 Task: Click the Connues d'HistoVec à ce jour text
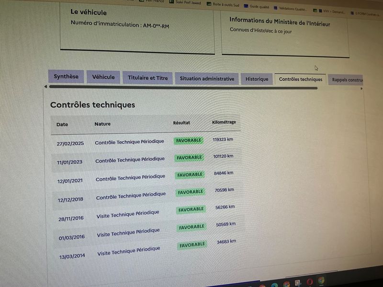(x=260, y=31)
